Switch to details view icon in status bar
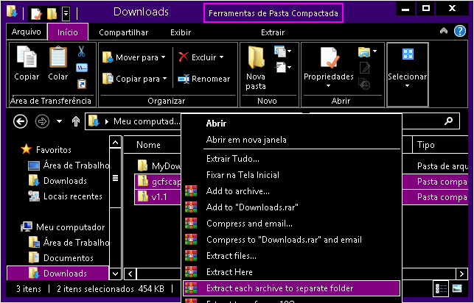Viewport: 474px width, 303px height. point(441,289)
